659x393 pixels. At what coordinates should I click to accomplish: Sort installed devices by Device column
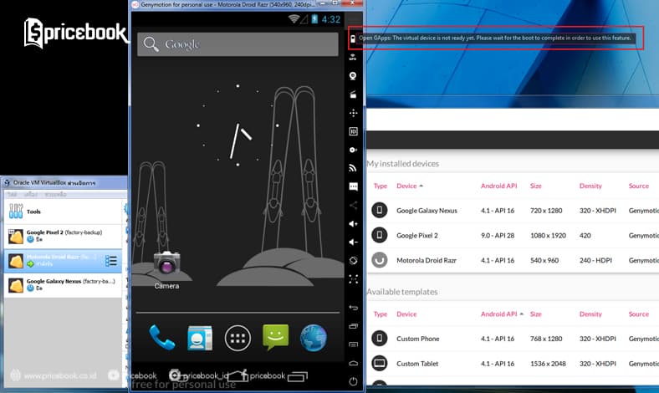pos(406,186)
